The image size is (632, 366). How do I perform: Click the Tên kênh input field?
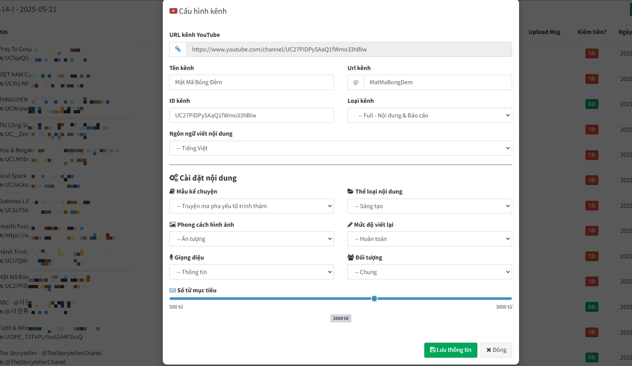tap(251, 82)
